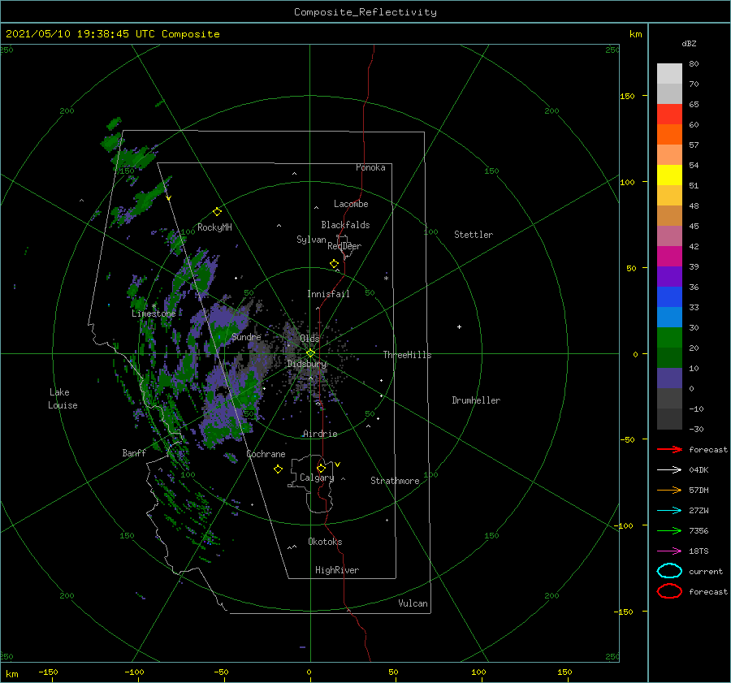Click the Airdrie label
Screen dimensions: 731x683
click(320, 434)
